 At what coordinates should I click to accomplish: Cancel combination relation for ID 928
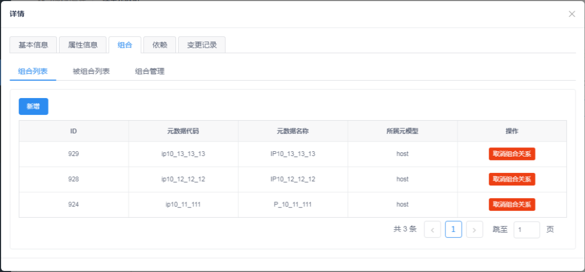tap(512, 179)
